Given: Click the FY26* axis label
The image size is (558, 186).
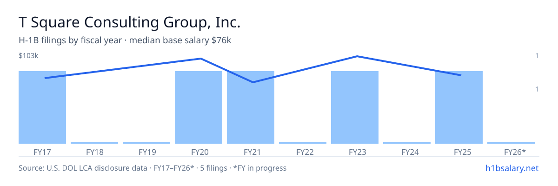Looking at the screenshot, I should click(515, 152).
